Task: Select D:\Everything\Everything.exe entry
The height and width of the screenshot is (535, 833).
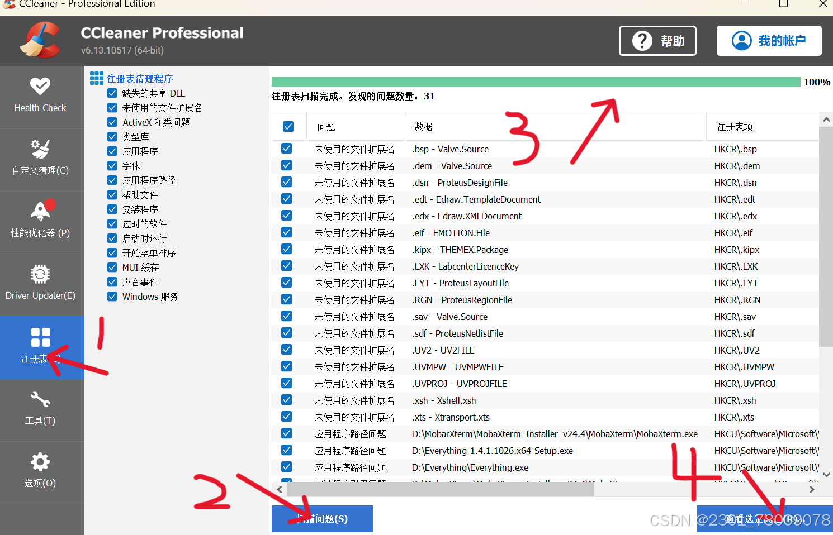Action: click(470, 467)
